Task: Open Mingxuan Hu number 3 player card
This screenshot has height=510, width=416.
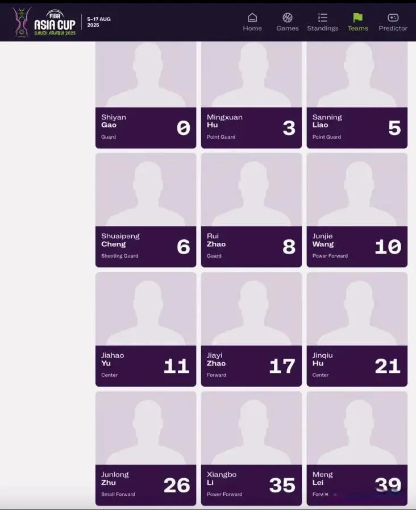Action: [x=251, y=94]
